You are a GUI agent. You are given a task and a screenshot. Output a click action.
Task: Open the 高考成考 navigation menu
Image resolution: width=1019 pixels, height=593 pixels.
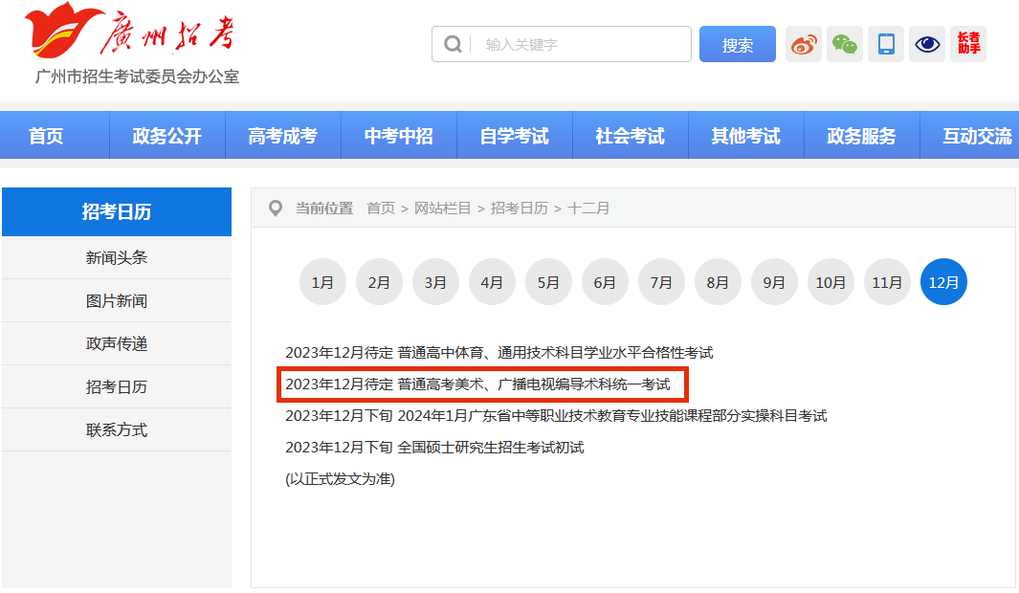282,136
